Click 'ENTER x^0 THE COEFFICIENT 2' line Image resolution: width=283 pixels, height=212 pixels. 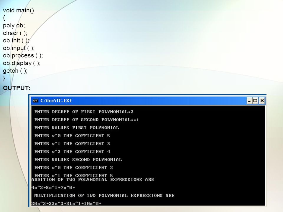pos(73,168)
